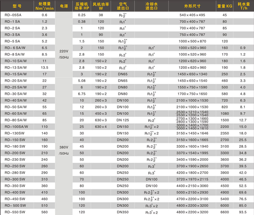254x215 pixels.
Task: Select water consumption value 93.5
Action: (243, 212)
